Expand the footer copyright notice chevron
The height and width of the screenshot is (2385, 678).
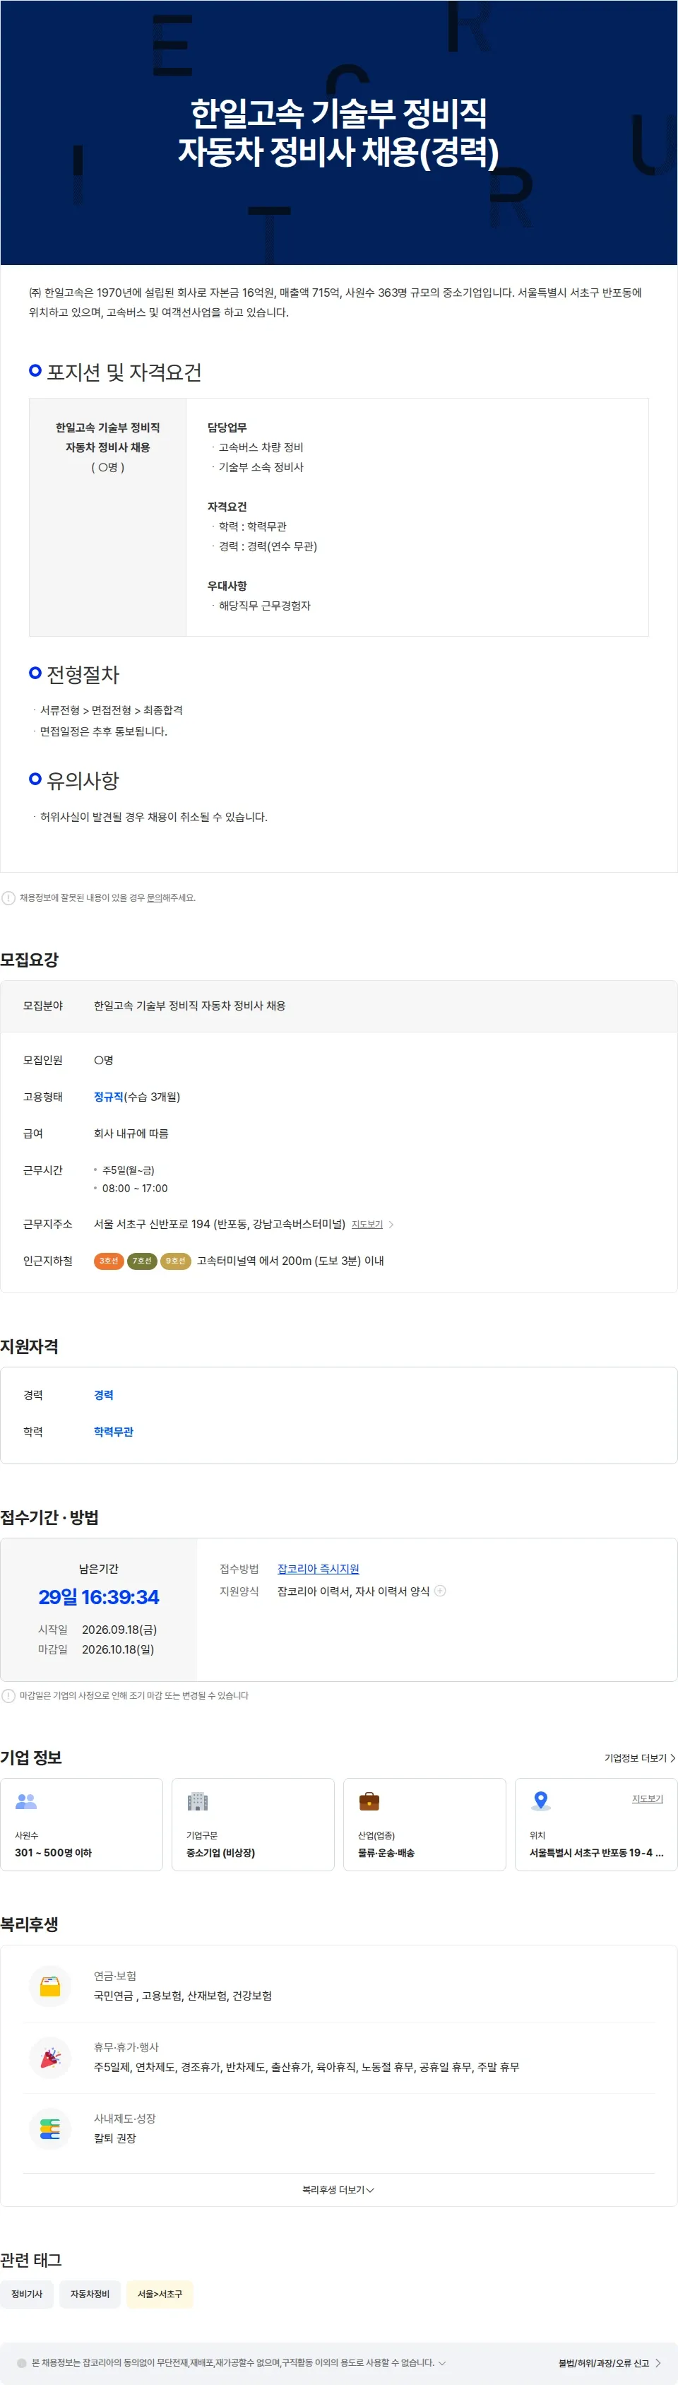442,2363
